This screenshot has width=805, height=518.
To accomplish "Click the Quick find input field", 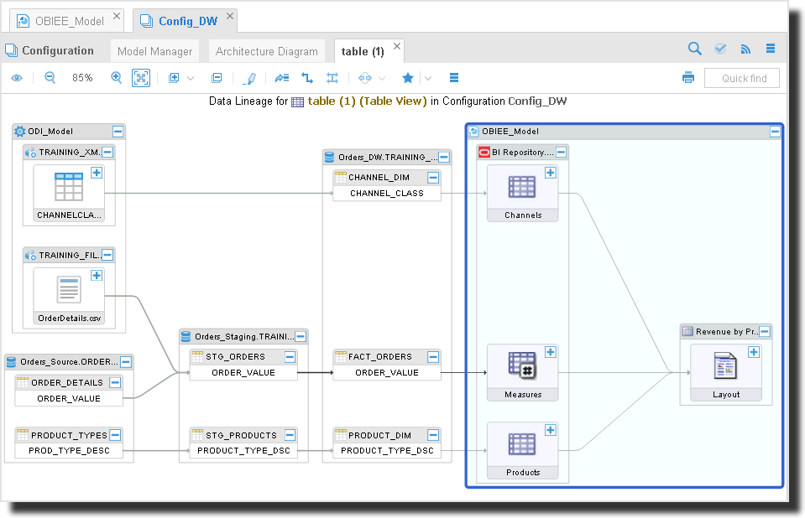I will 742,79.
